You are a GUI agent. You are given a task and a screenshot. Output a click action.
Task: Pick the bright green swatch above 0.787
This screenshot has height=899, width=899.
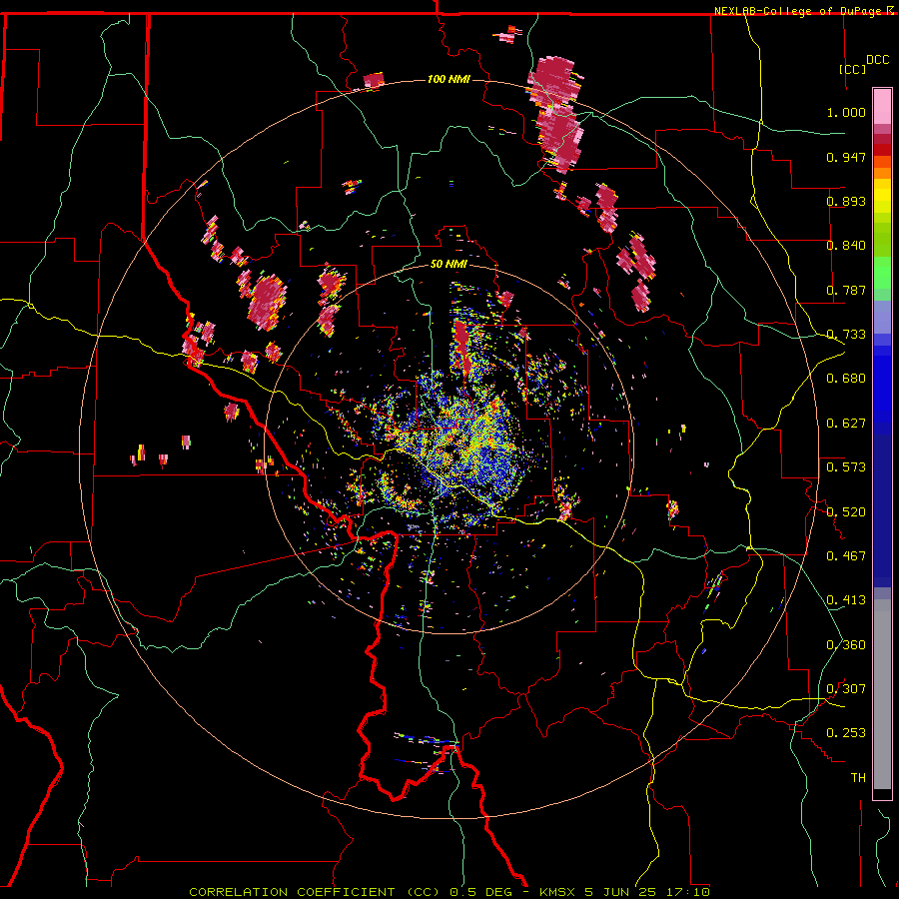click(882, 273)
